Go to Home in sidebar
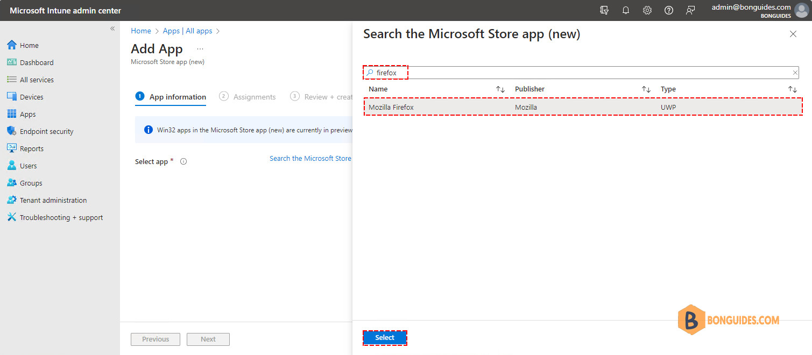 pos(29,46)
